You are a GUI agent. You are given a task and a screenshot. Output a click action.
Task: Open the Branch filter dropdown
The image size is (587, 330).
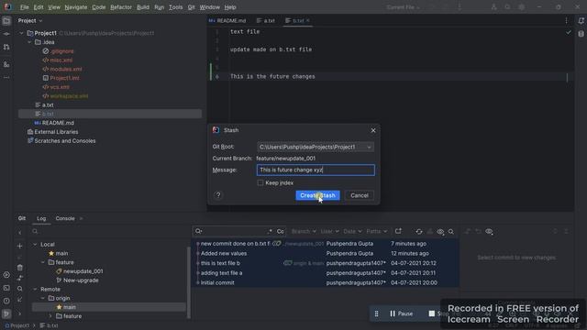click(x=304, y=232)
